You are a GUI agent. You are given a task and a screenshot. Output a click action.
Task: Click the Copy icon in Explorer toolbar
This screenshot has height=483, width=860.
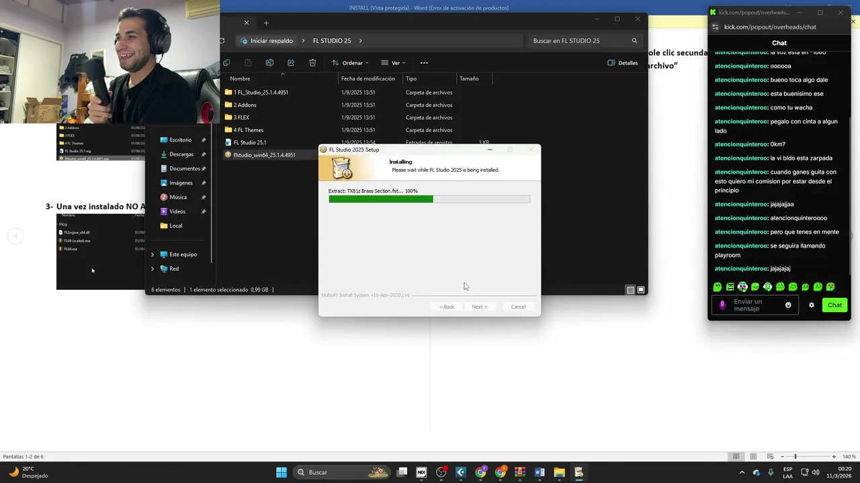point(226,62)
